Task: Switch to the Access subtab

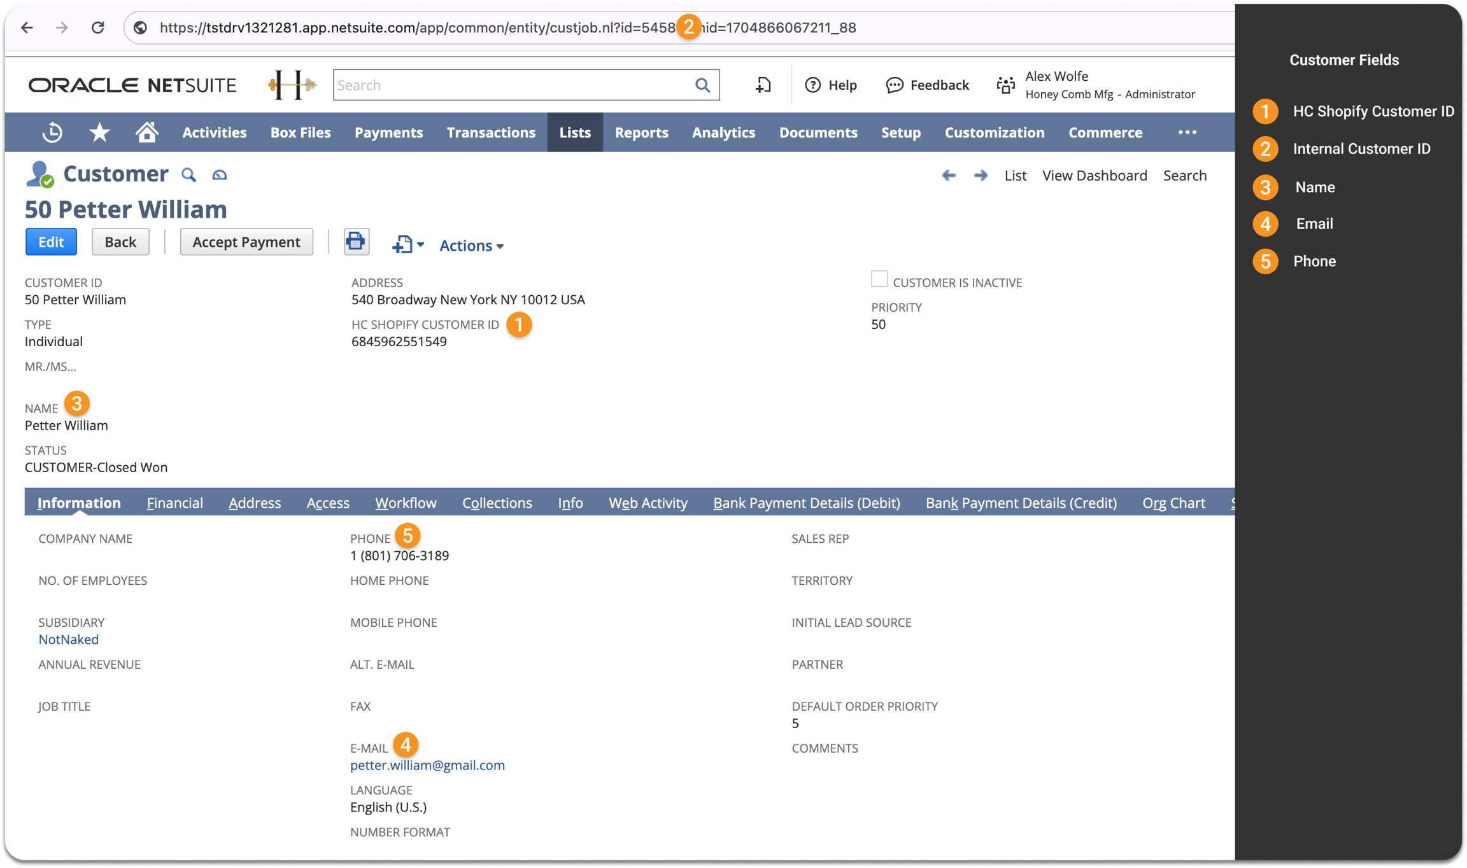Action: pyautogui.click(x=328, y=503)
